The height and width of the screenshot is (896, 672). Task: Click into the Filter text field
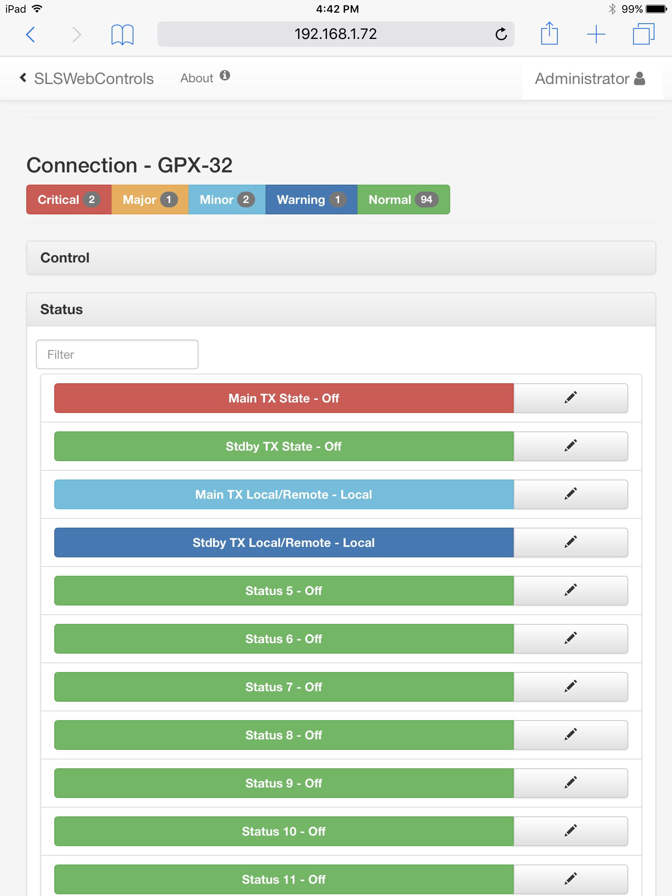pyautogui.click(x=117, y=354)
